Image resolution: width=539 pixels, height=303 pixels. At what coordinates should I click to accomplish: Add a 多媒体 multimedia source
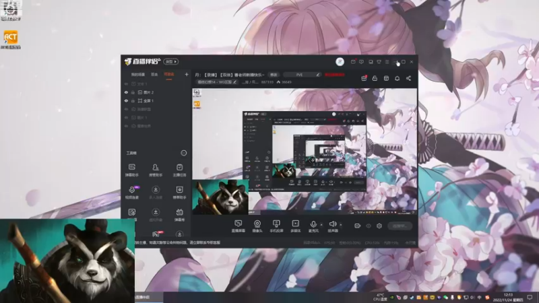coord(296,226)
